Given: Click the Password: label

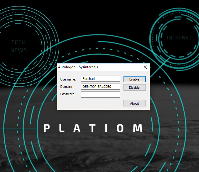Looking at the screenshot, I should pos(68,94).
